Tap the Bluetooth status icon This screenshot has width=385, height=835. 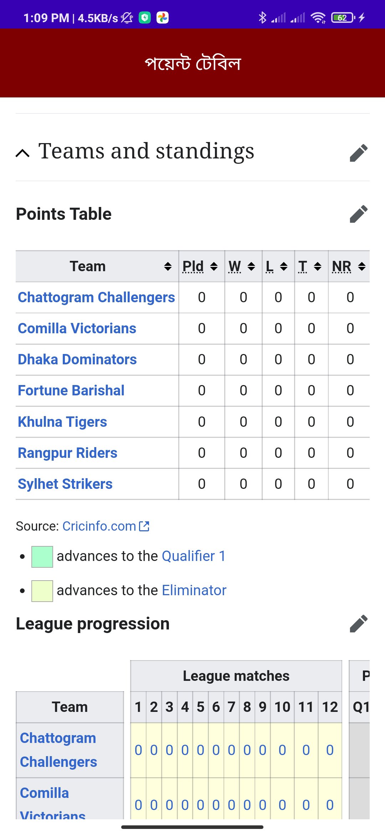tap(262, 17)
